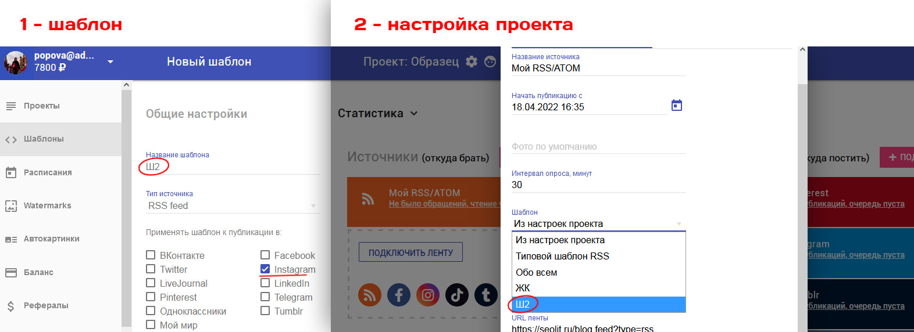
Task: Click the TikTok round icon
Action: (x=456, y=295)
